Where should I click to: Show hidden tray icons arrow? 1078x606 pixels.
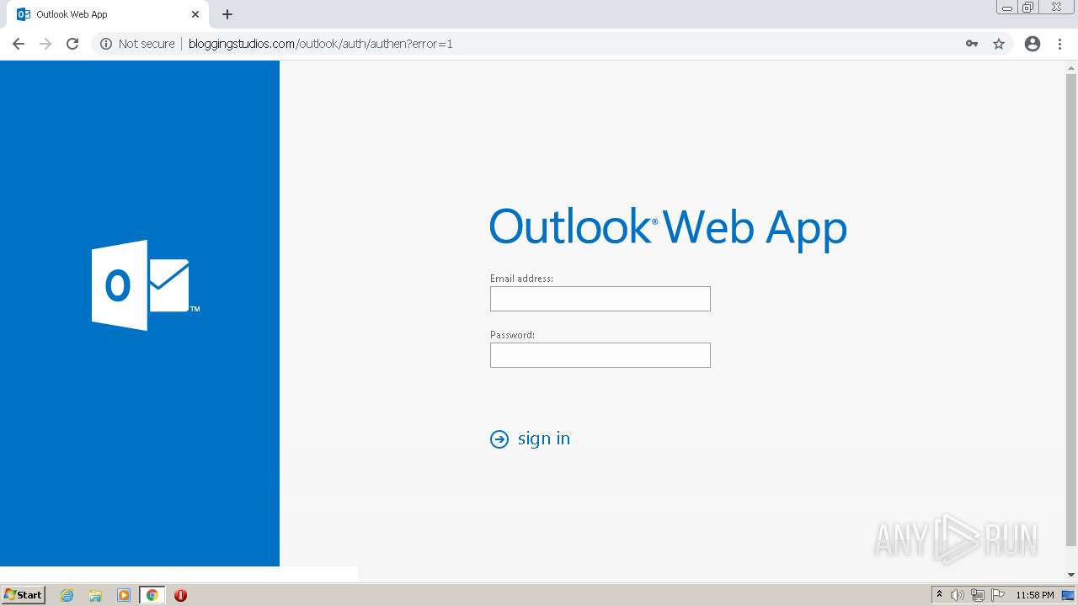pos(940,595)
